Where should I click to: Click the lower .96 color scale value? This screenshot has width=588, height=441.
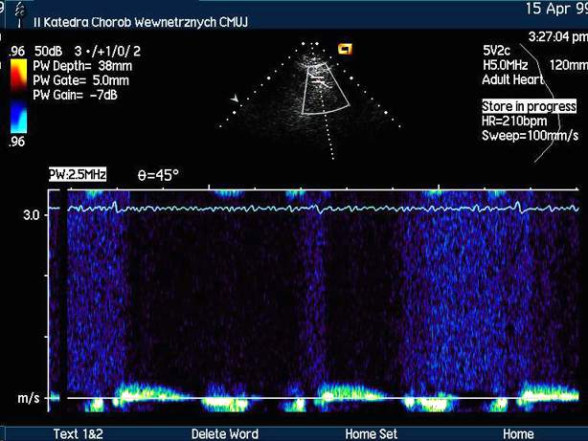pos(17,142)
